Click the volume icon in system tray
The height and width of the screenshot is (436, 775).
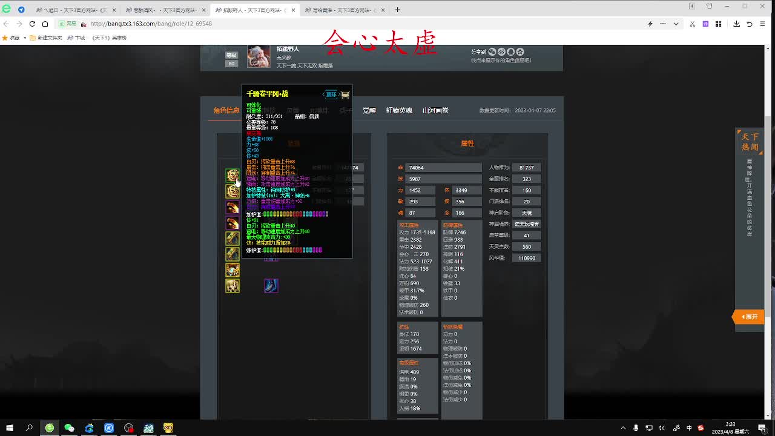(x=662, y=428)
